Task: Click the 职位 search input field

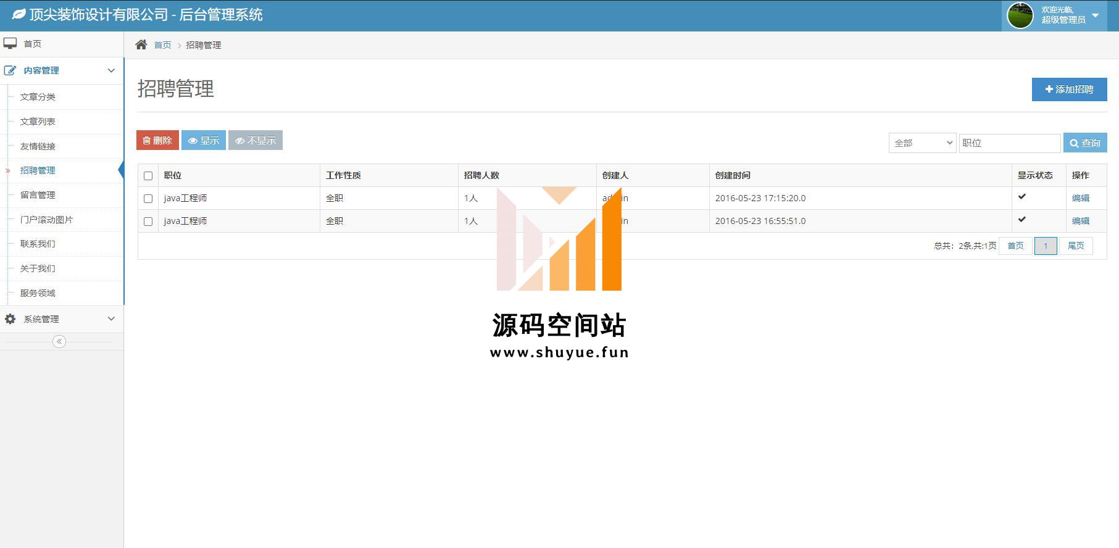Action: pos(1009,143)
